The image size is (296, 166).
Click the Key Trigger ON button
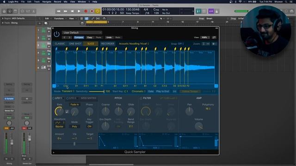coord(89,126)
